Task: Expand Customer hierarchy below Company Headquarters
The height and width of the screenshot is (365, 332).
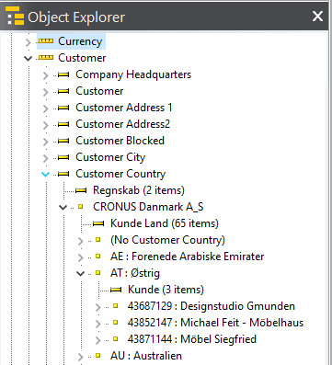Action: [x=46, y=92]
